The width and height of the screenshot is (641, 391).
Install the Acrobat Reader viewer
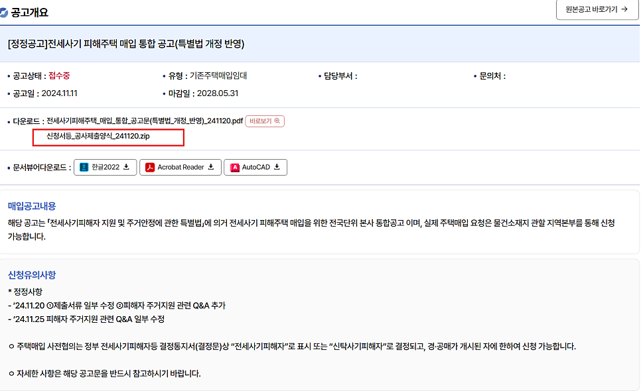click(x=180, y=166)
